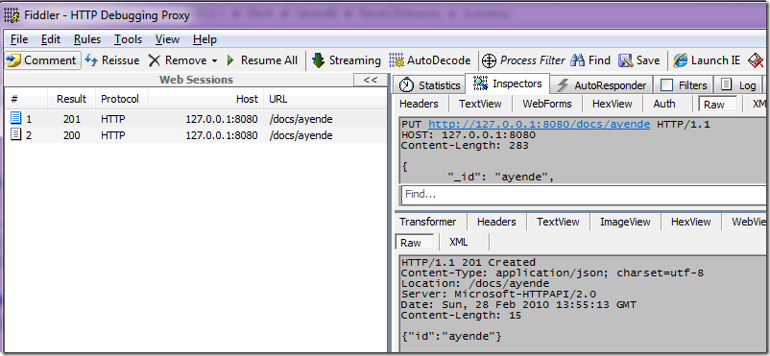770x356 pixels.
Task: Switch to the AutoResponder tab
Action: pyautogui.click(x=601, y=85)
